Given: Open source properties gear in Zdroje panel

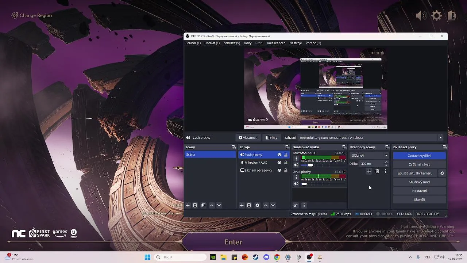Looking at the screenshot, I should pos(257,205).
